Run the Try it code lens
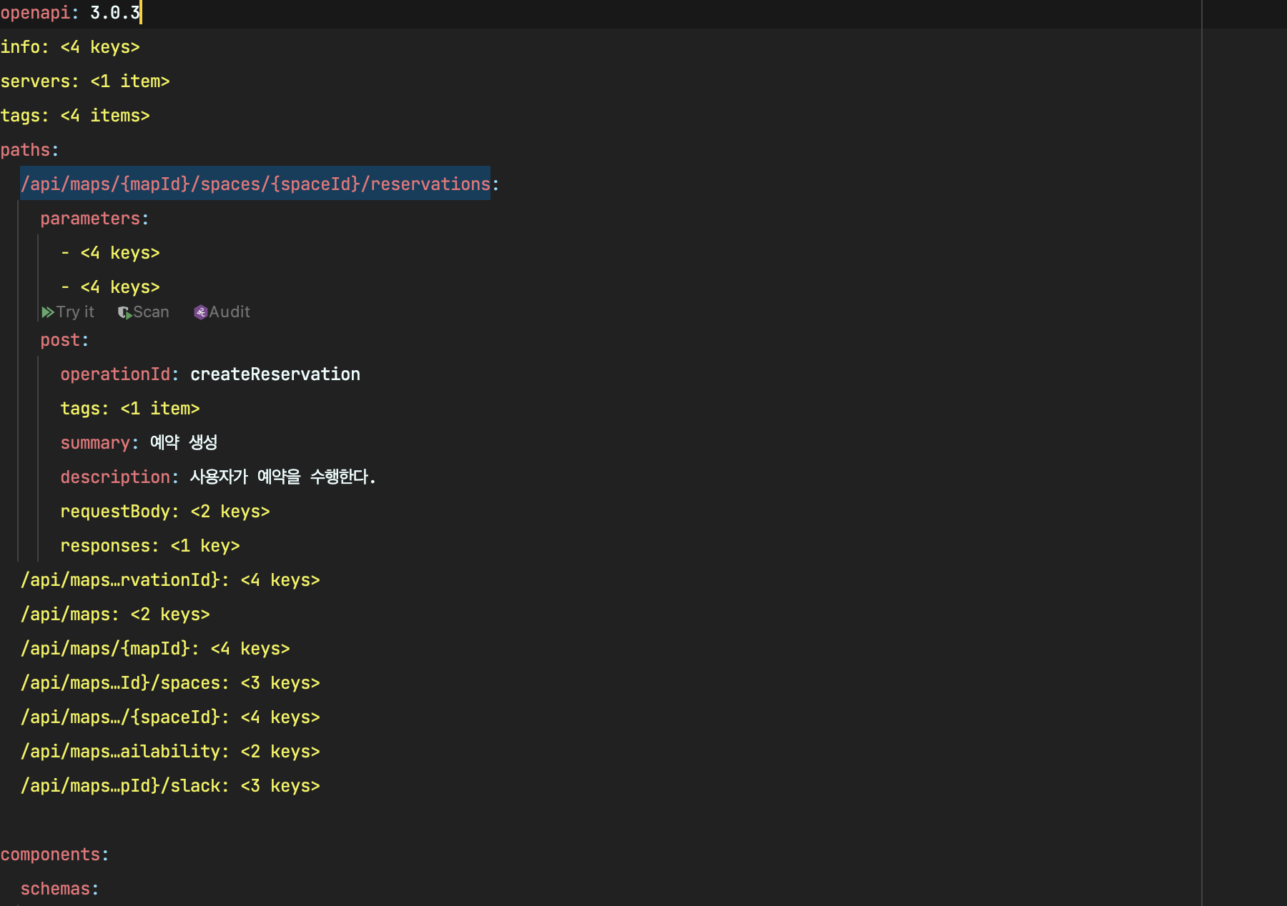The height and width of the screenshot is (906, 1287). (75, 312)
